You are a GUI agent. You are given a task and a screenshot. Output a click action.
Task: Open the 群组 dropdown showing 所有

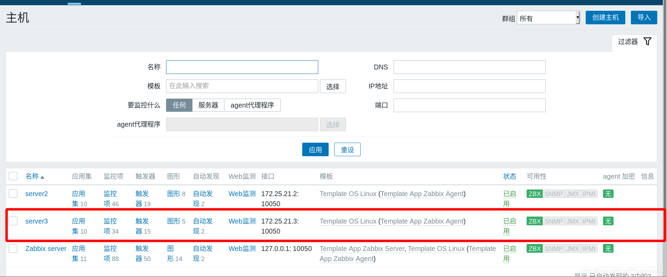pos(548,18)
